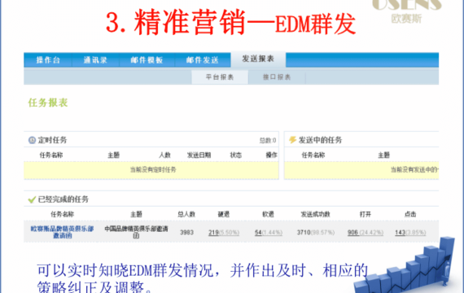This screenshot has width=464, height=293.
Task: Click the green checkmark icon beside 已经完成的任务
Action: [32, 199]
